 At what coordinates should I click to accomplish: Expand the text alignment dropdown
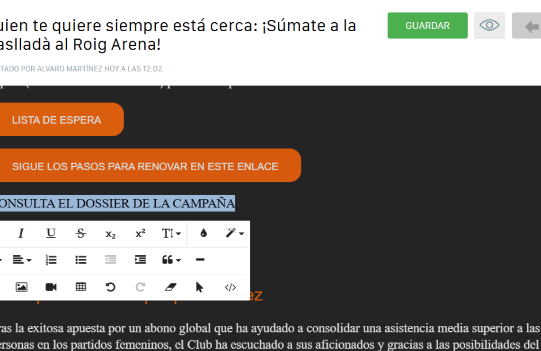point(22,260)
